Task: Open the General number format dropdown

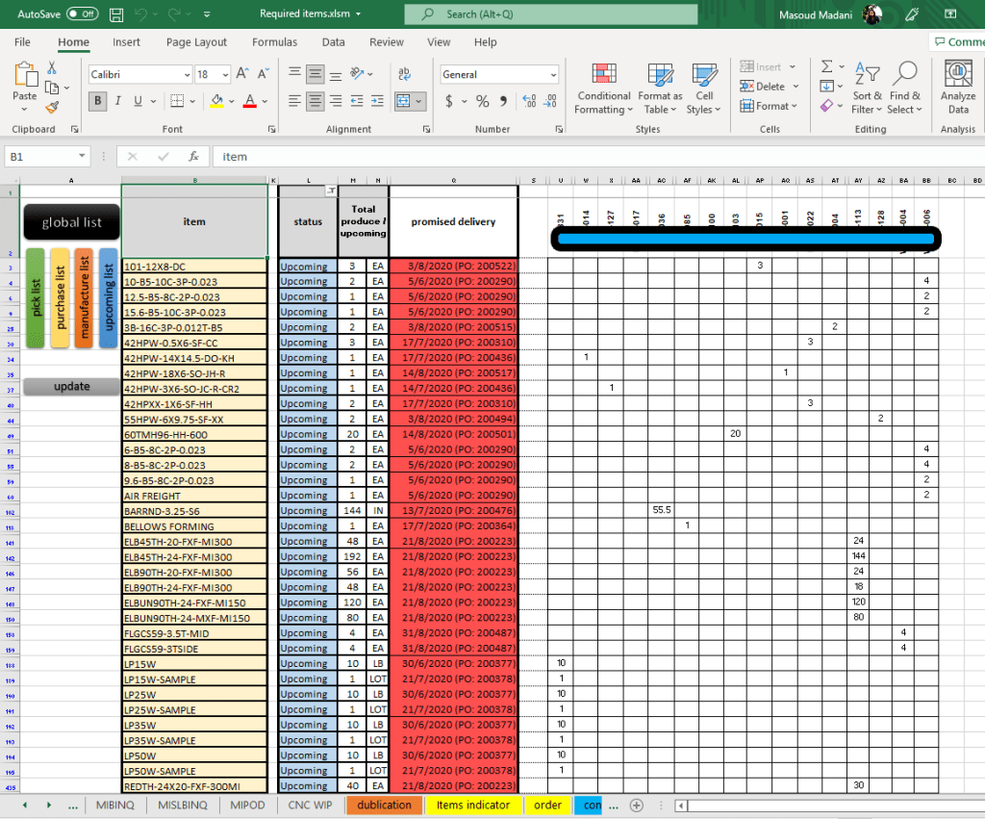Action: [553, 75]
